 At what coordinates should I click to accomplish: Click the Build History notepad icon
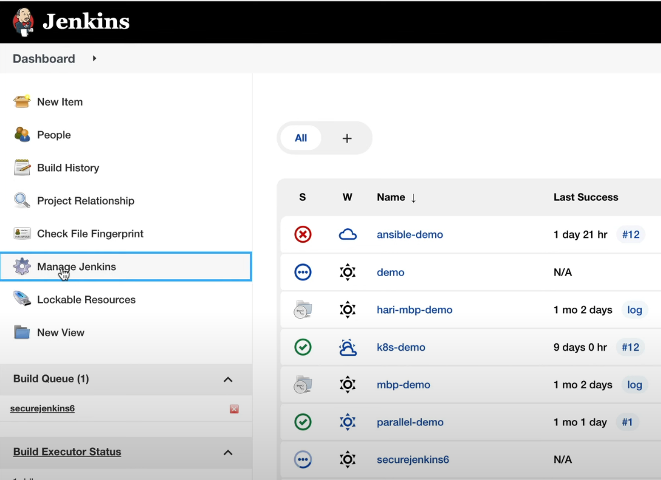coord(22,167)
